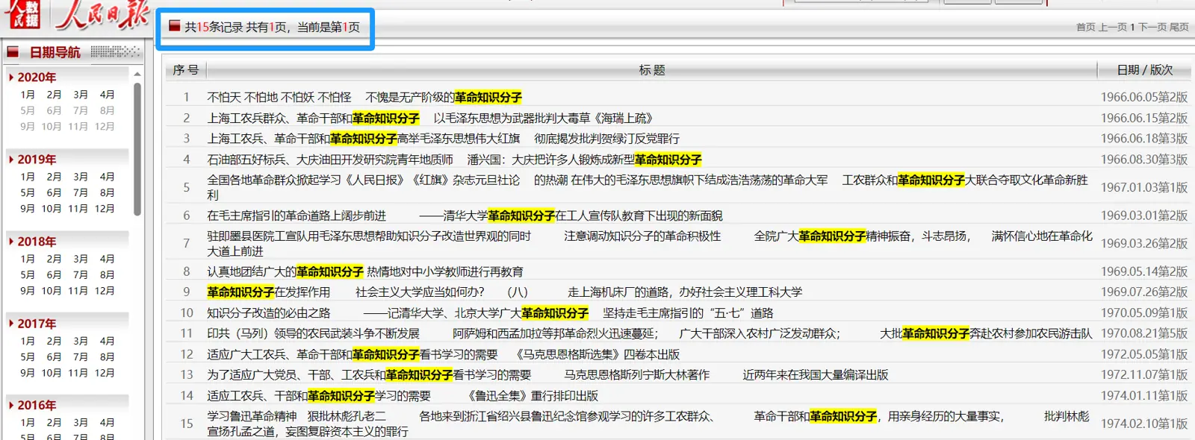Select 6月 under 2018年
Screen dimensions: 1195x440
click(x=55, y=274)
